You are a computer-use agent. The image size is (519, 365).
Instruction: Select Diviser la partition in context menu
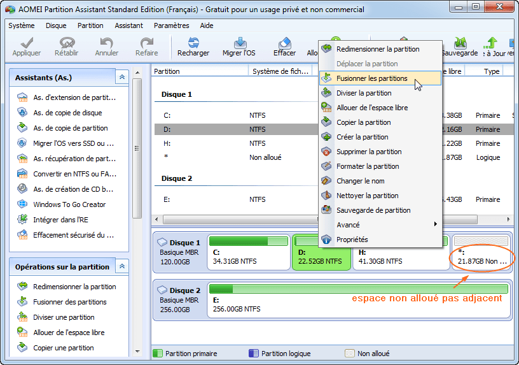380,93
